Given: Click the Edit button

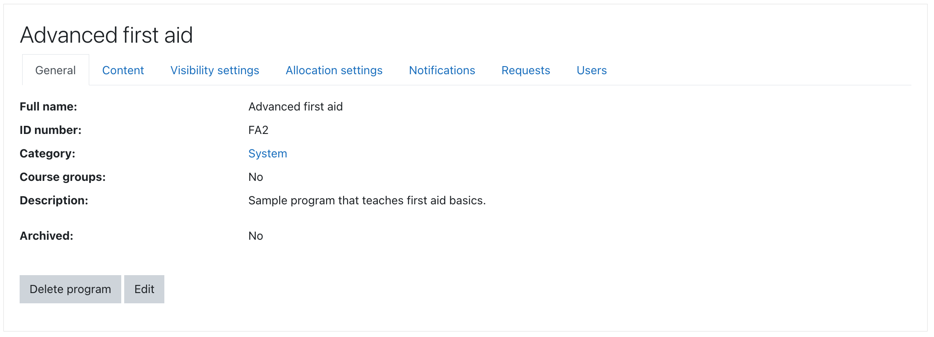Looking at the screenshot, I should pos(144,289).
